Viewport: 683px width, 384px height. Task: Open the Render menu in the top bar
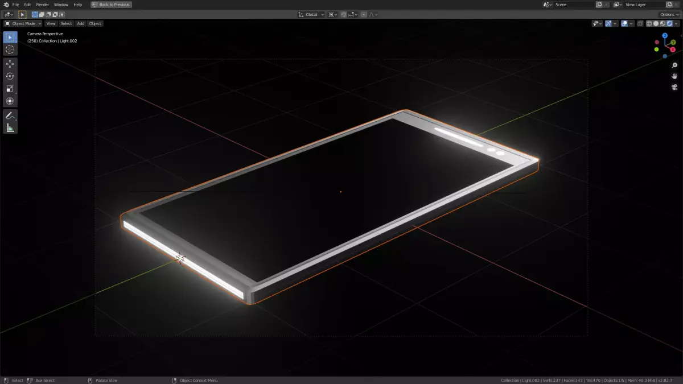tap(42, 4)
